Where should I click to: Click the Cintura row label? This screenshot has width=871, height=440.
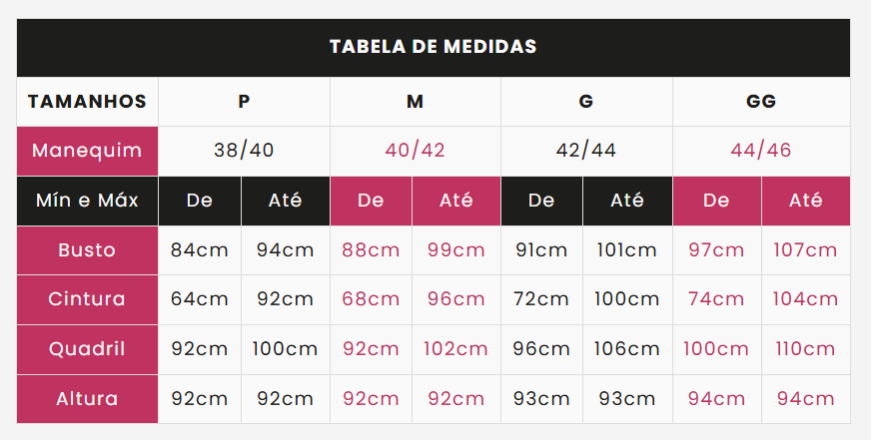point(88,299)
